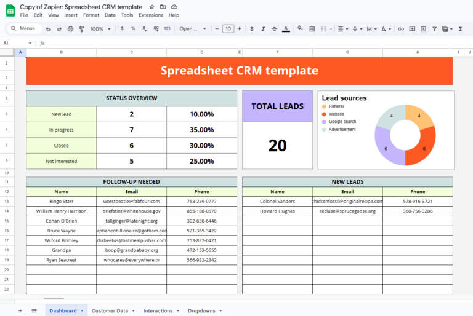The height and width of the screenshot is (316, 473).
Task: Toggle strikethrough formatting
Action: tap(274, 29)
